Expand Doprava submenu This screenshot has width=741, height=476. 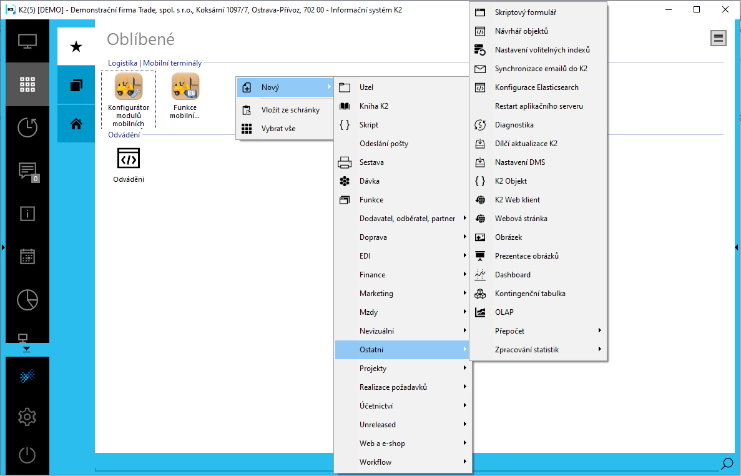401,237
